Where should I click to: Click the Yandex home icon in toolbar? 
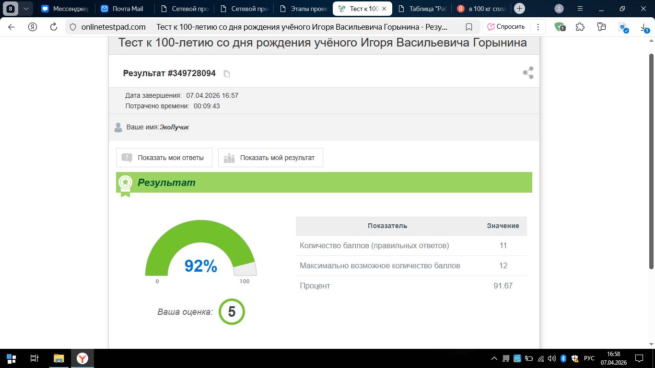coord(33,27)
